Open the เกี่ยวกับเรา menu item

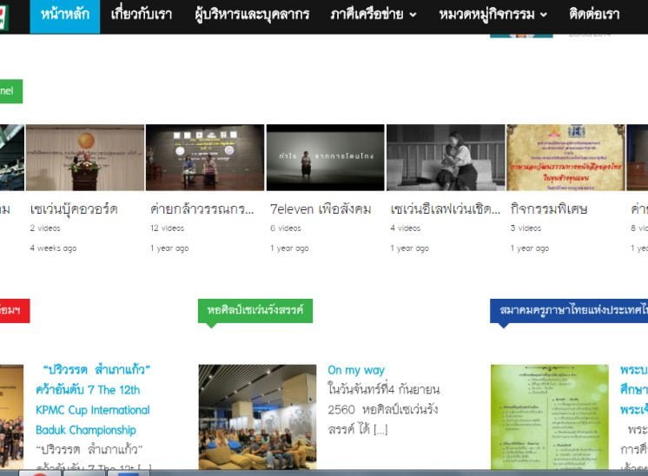pos(142,15)
